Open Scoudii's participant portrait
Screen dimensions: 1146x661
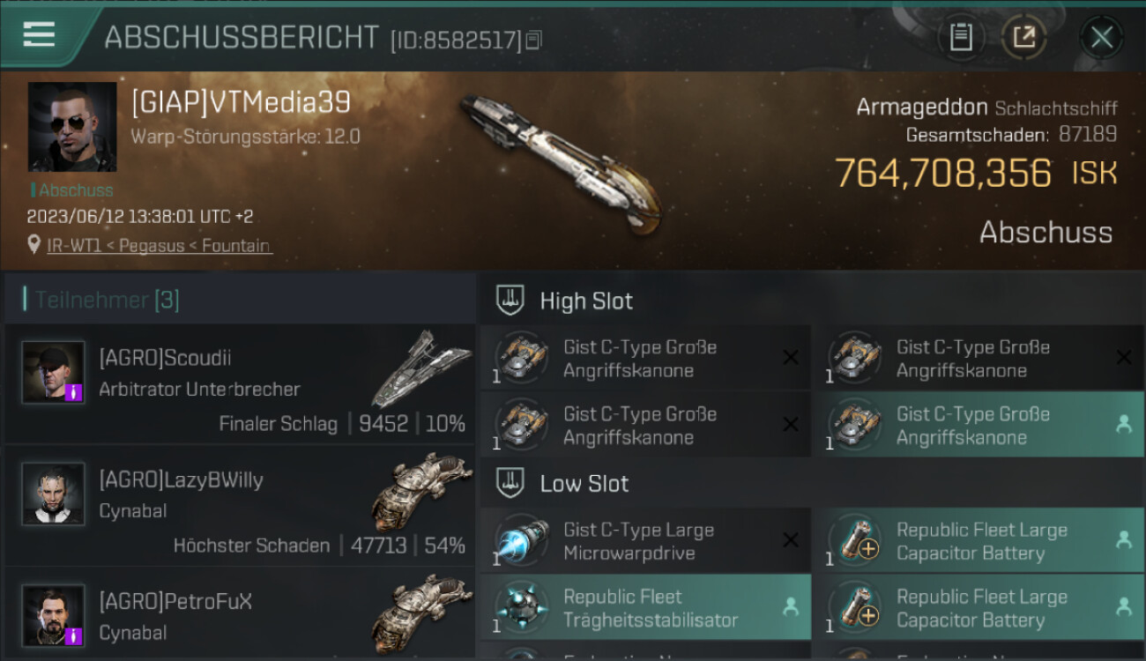coord(54,372)
